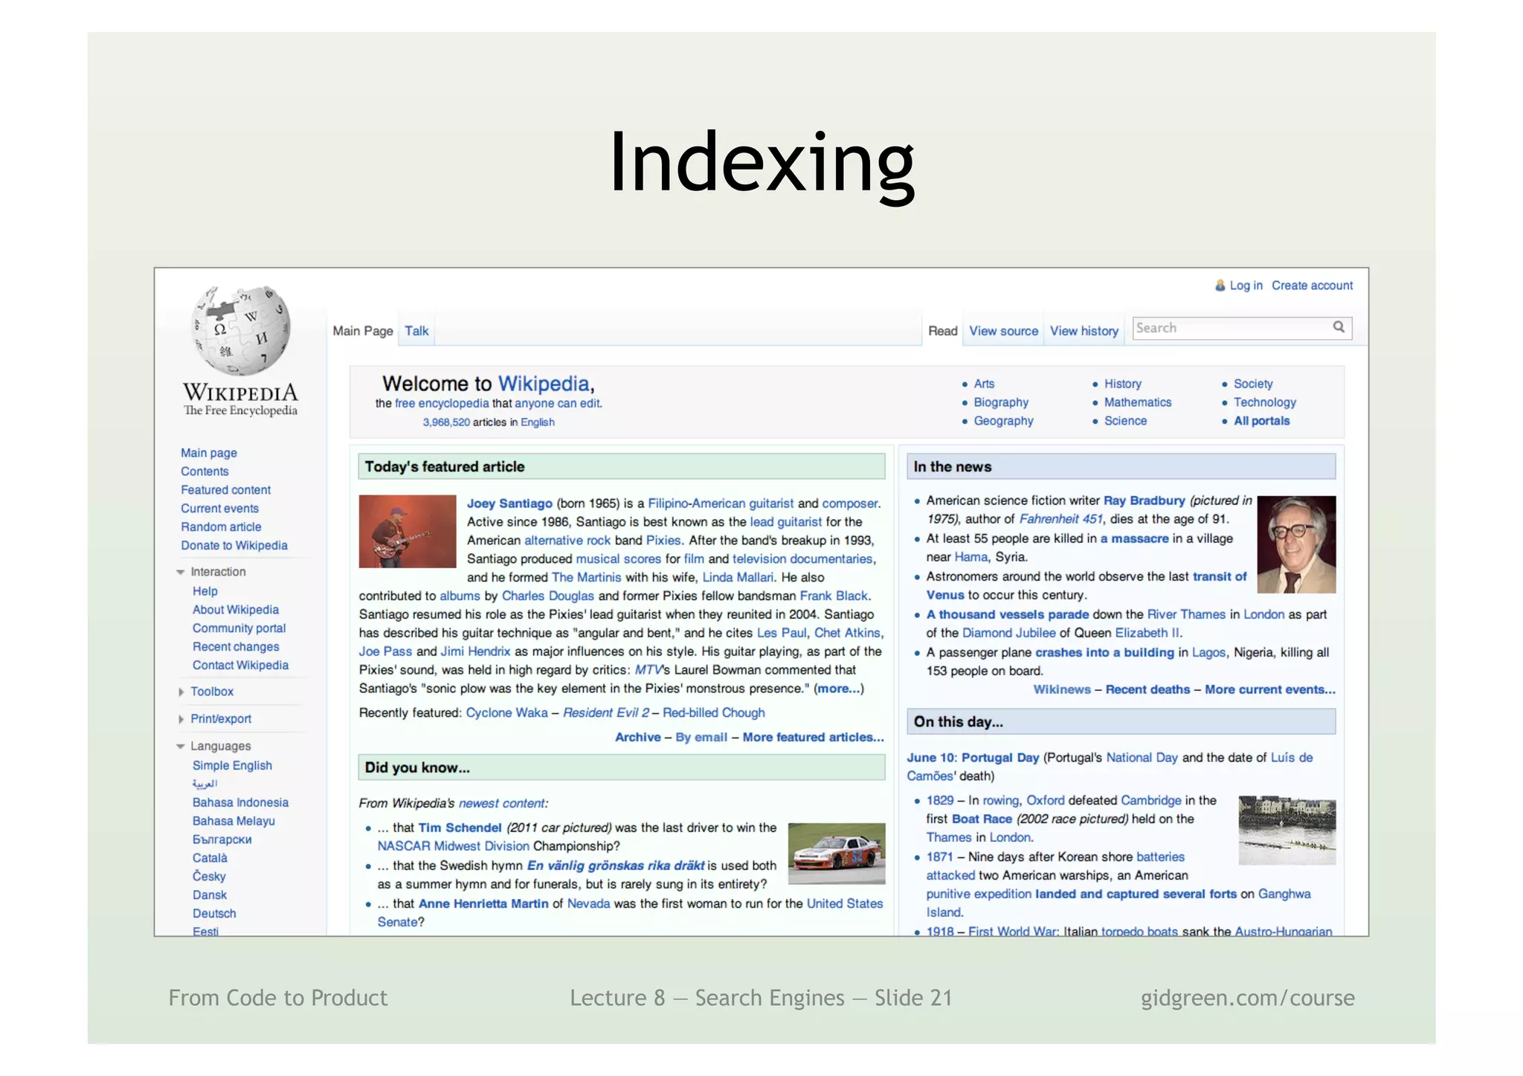Click the Create account link
The image size is (1523, 1076).
coord(1312,286)
